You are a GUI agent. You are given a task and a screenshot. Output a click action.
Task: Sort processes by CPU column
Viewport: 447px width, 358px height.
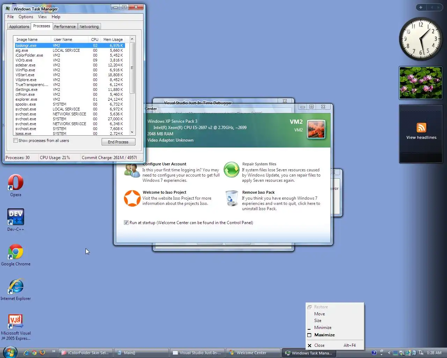(x=94, y=40)
